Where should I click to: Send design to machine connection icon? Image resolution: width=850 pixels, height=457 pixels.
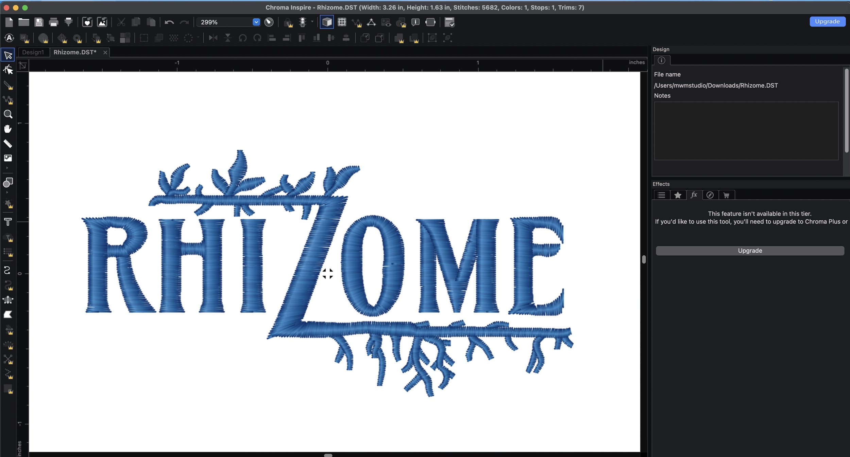pos(68,22)
